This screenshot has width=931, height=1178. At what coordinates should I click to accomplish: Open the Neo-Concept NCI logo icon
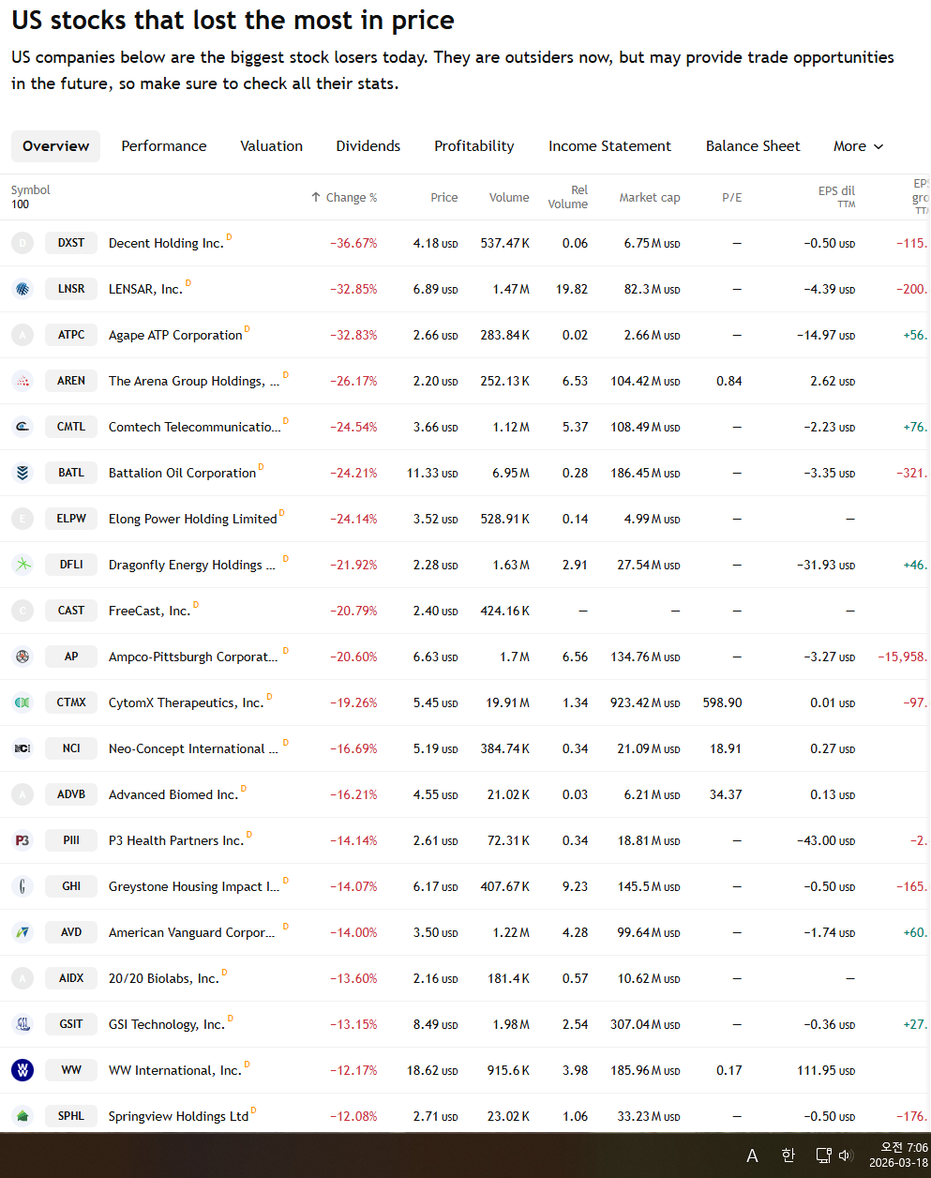(x=23, y=748)
